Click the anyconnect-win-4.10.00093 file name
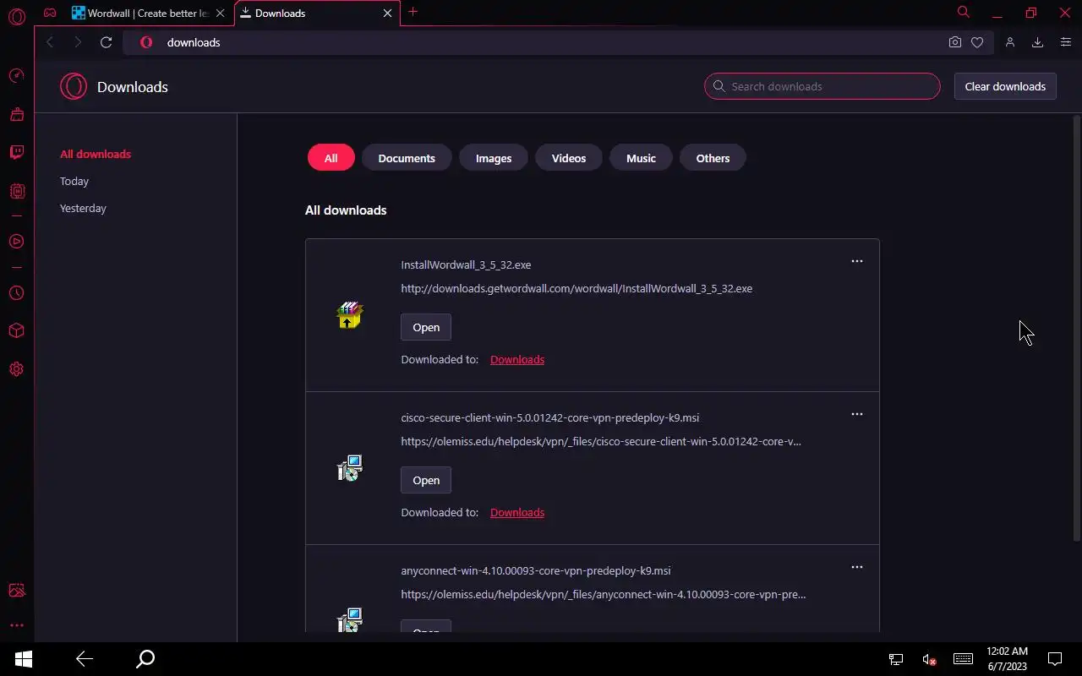The width and height of the screenshot is (1082, 676). coord(536,570)
